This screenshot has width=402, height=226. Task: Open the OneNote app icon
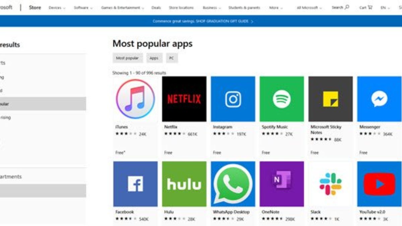282,184
